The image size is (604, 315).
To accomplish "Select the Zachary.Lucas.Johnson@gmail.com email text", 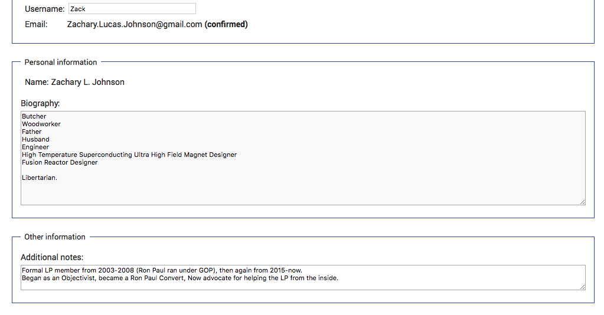I will [x=135, y=25].
